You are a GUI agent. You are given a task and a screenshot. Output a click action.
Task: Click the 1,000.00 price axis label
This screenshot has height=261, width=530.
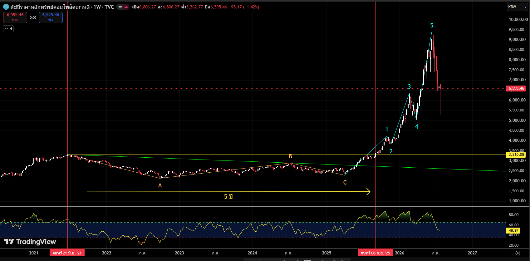(x=517, y=201)
